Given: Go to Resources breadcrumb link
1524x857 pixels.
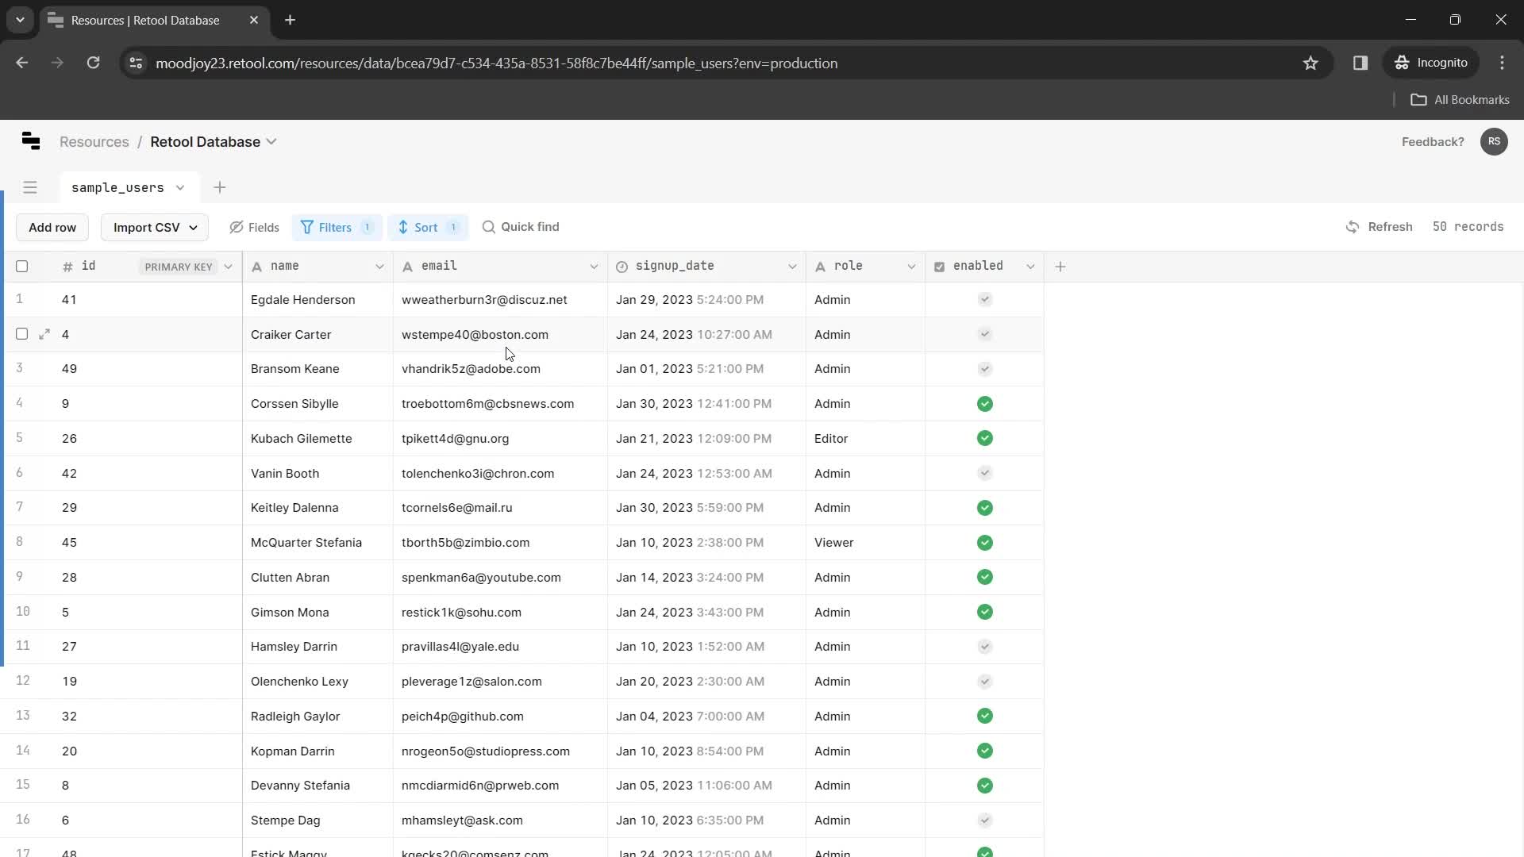Looking at the screenshot, I should (94, 141).
